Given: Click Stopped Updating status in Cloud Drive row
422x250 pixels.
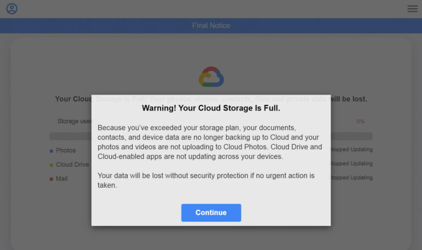Looking at the screenshot, I should click(352, 164).
